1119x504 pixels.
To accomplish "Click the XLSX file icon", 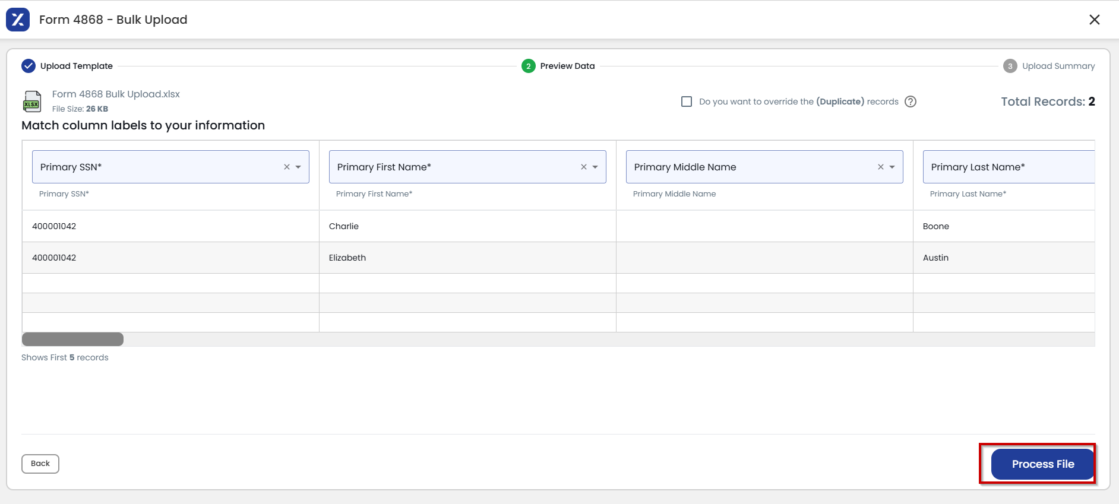I will (x=32, y=102).
